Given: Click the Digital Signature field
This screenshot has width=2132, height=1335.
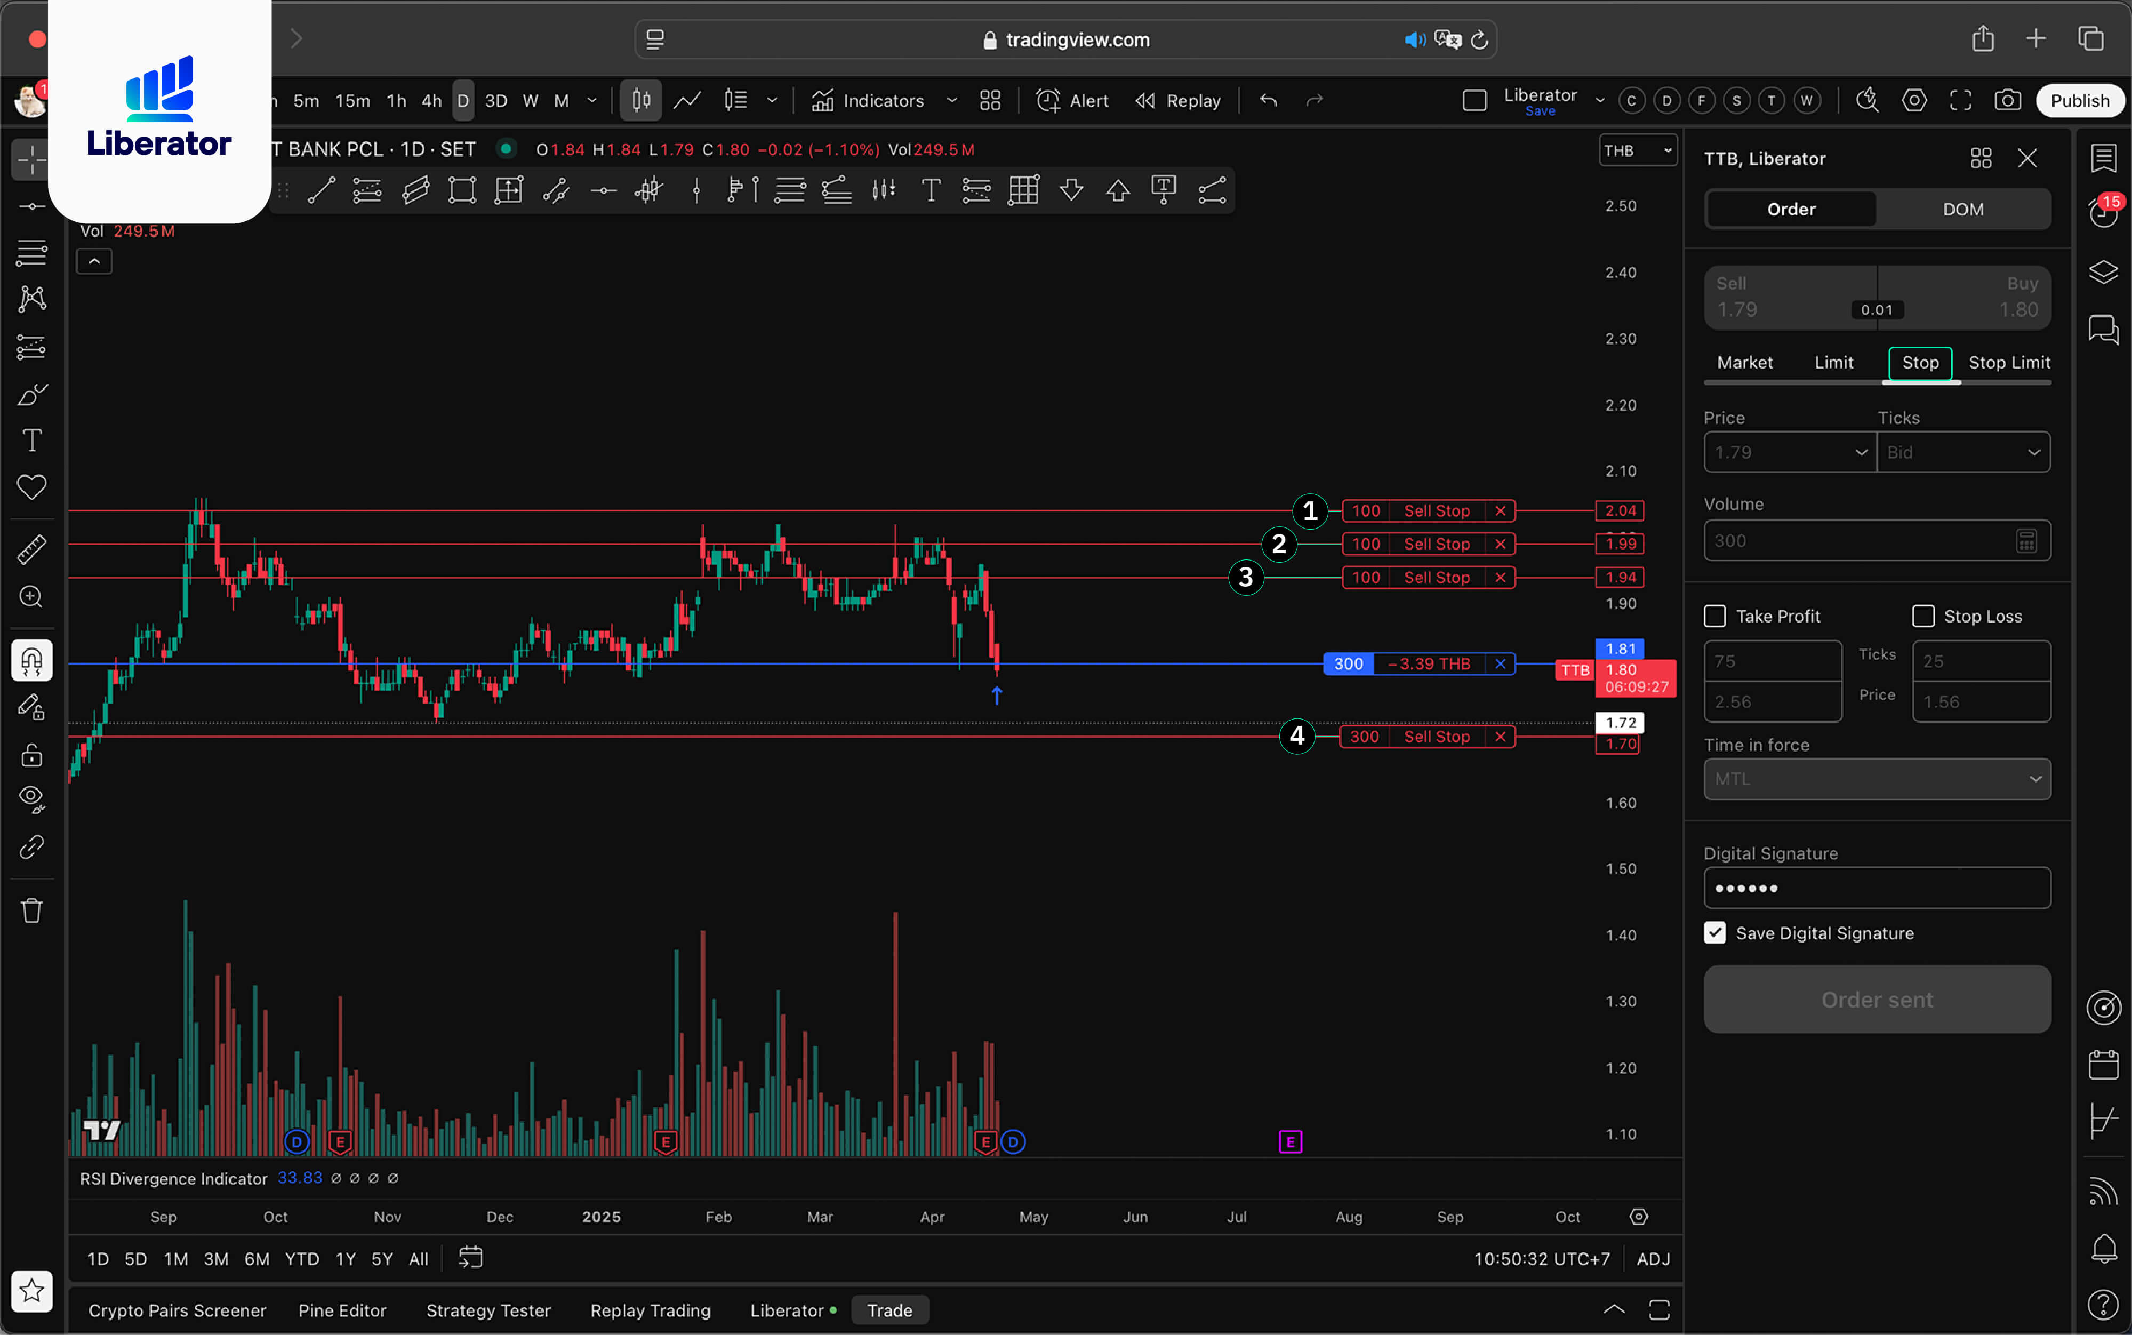Looking at the screenshot, I should point(1877,888).
